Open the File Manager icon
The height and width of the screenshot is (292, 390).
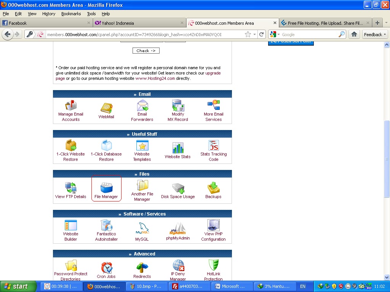[x=107, y=188]
